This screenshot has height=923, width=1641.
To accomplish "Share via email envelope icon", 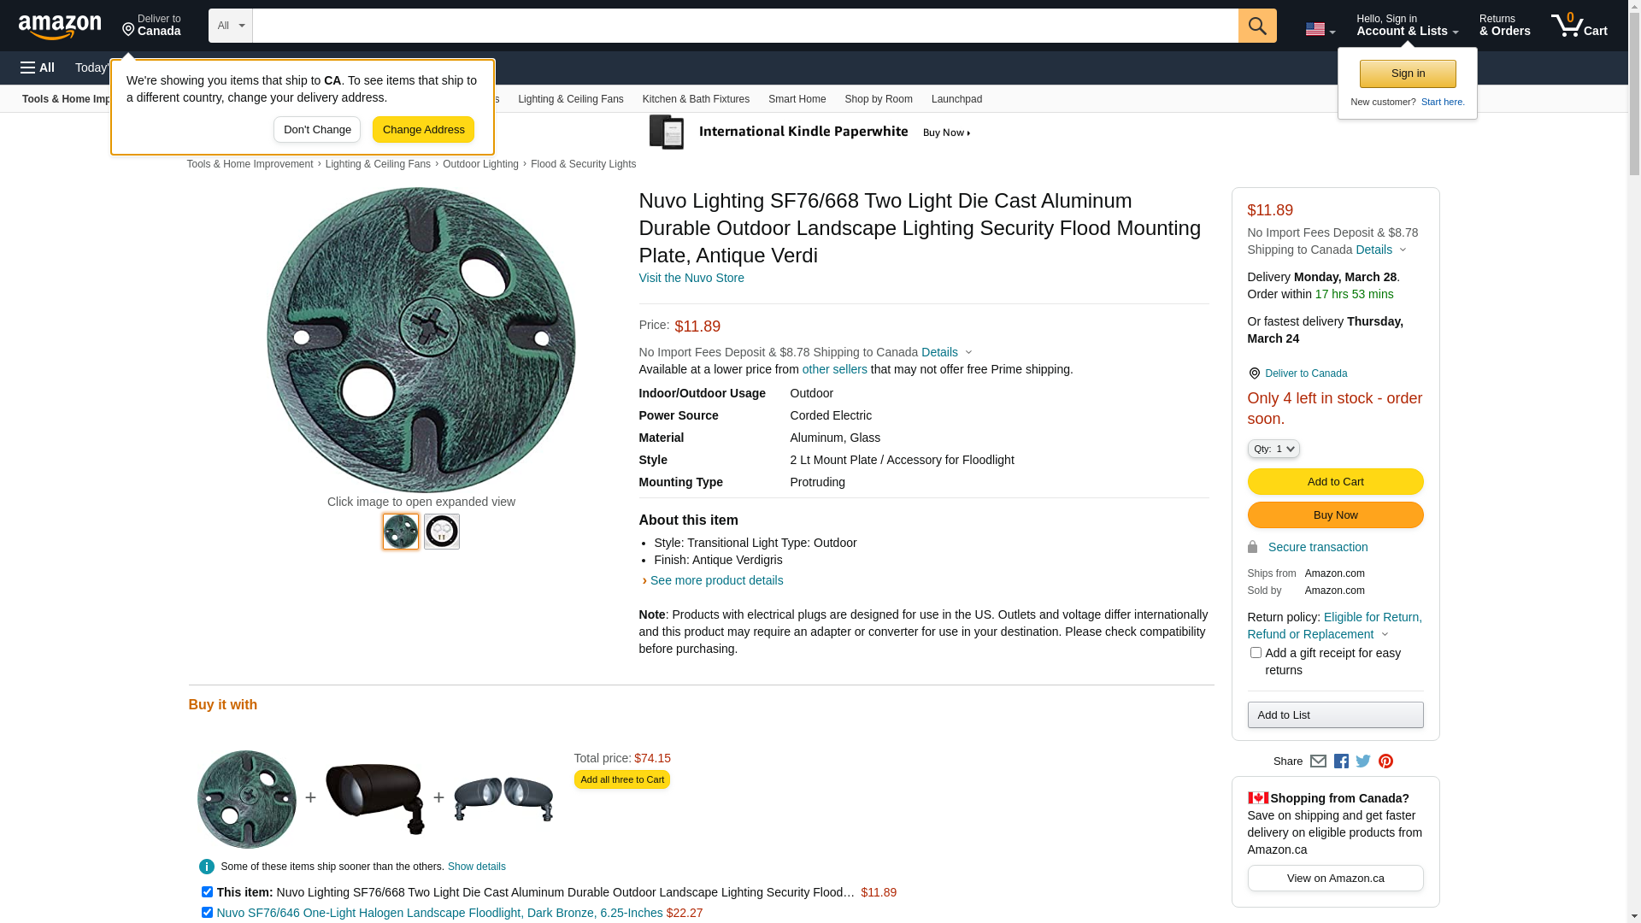I will click(1318, 761).
